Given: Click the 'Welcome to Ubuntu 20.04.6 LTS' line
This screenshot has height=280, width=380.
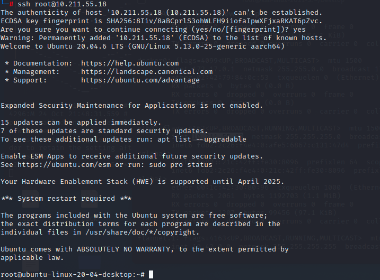Looking at the screenshot, I should click(63, 46).
